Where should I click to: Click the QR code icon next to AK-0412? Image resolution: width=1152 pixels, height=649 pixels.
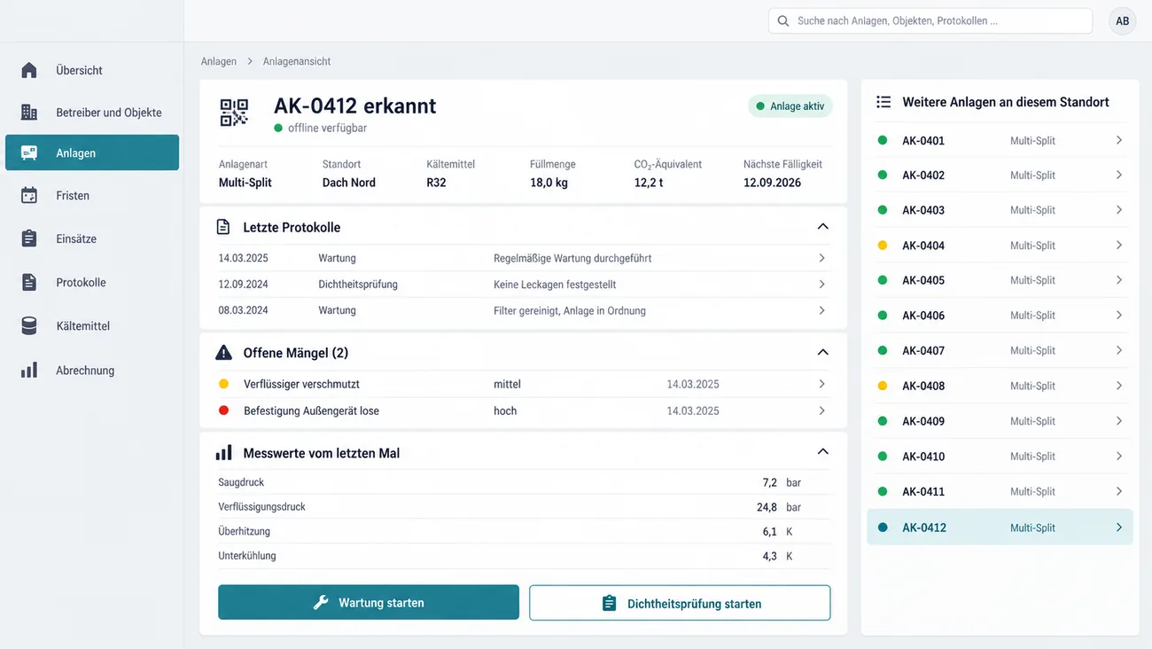point(234,113)
